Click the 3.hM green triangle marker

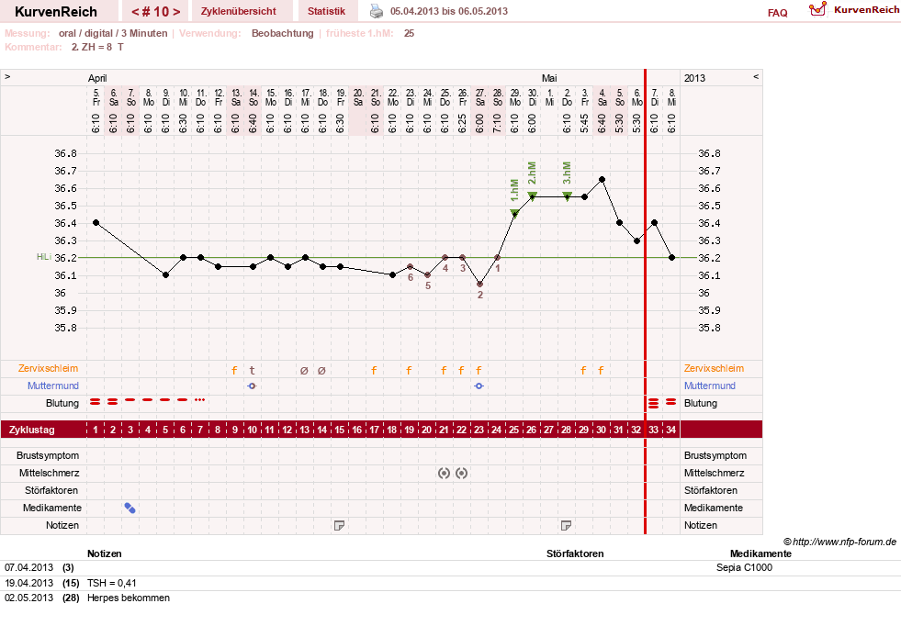point(568,196)
